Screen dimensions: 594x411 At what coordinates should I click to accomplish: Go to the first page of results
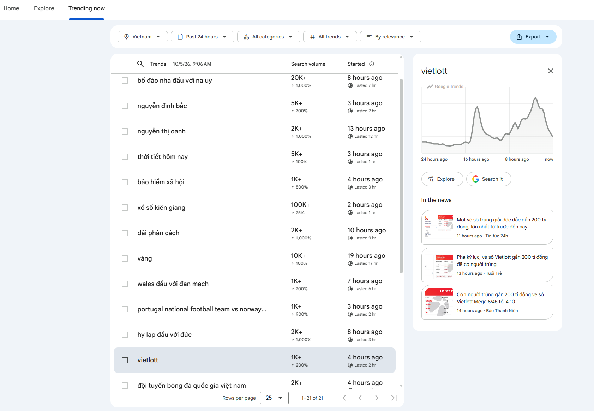pos(343,398)
